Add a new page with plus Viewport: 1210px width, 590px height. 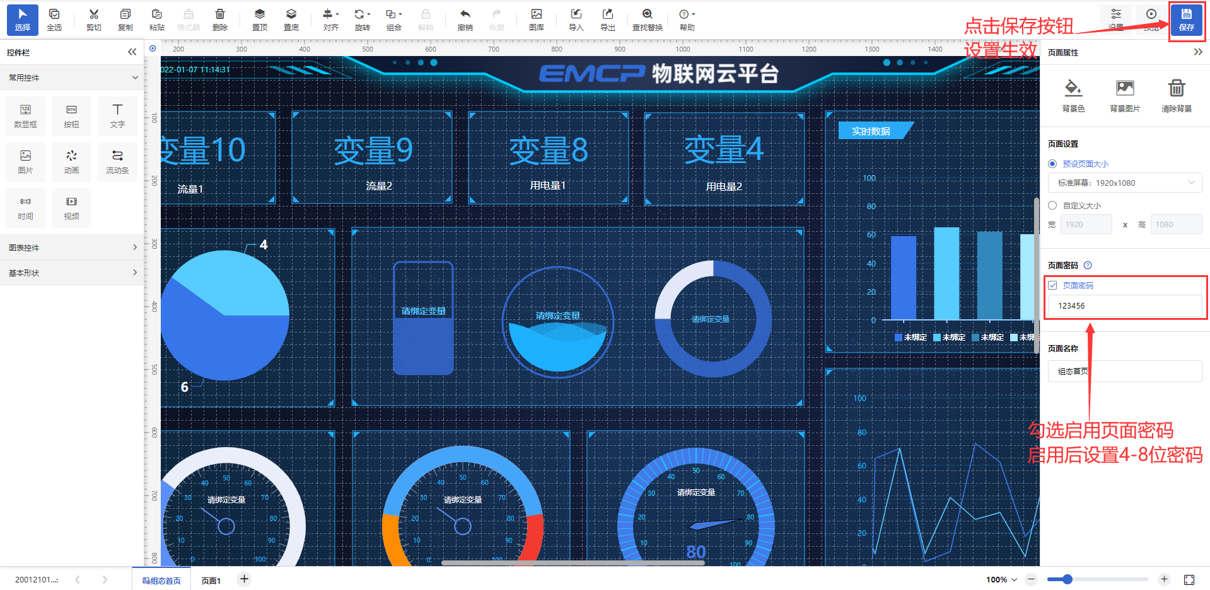(245, 579)
